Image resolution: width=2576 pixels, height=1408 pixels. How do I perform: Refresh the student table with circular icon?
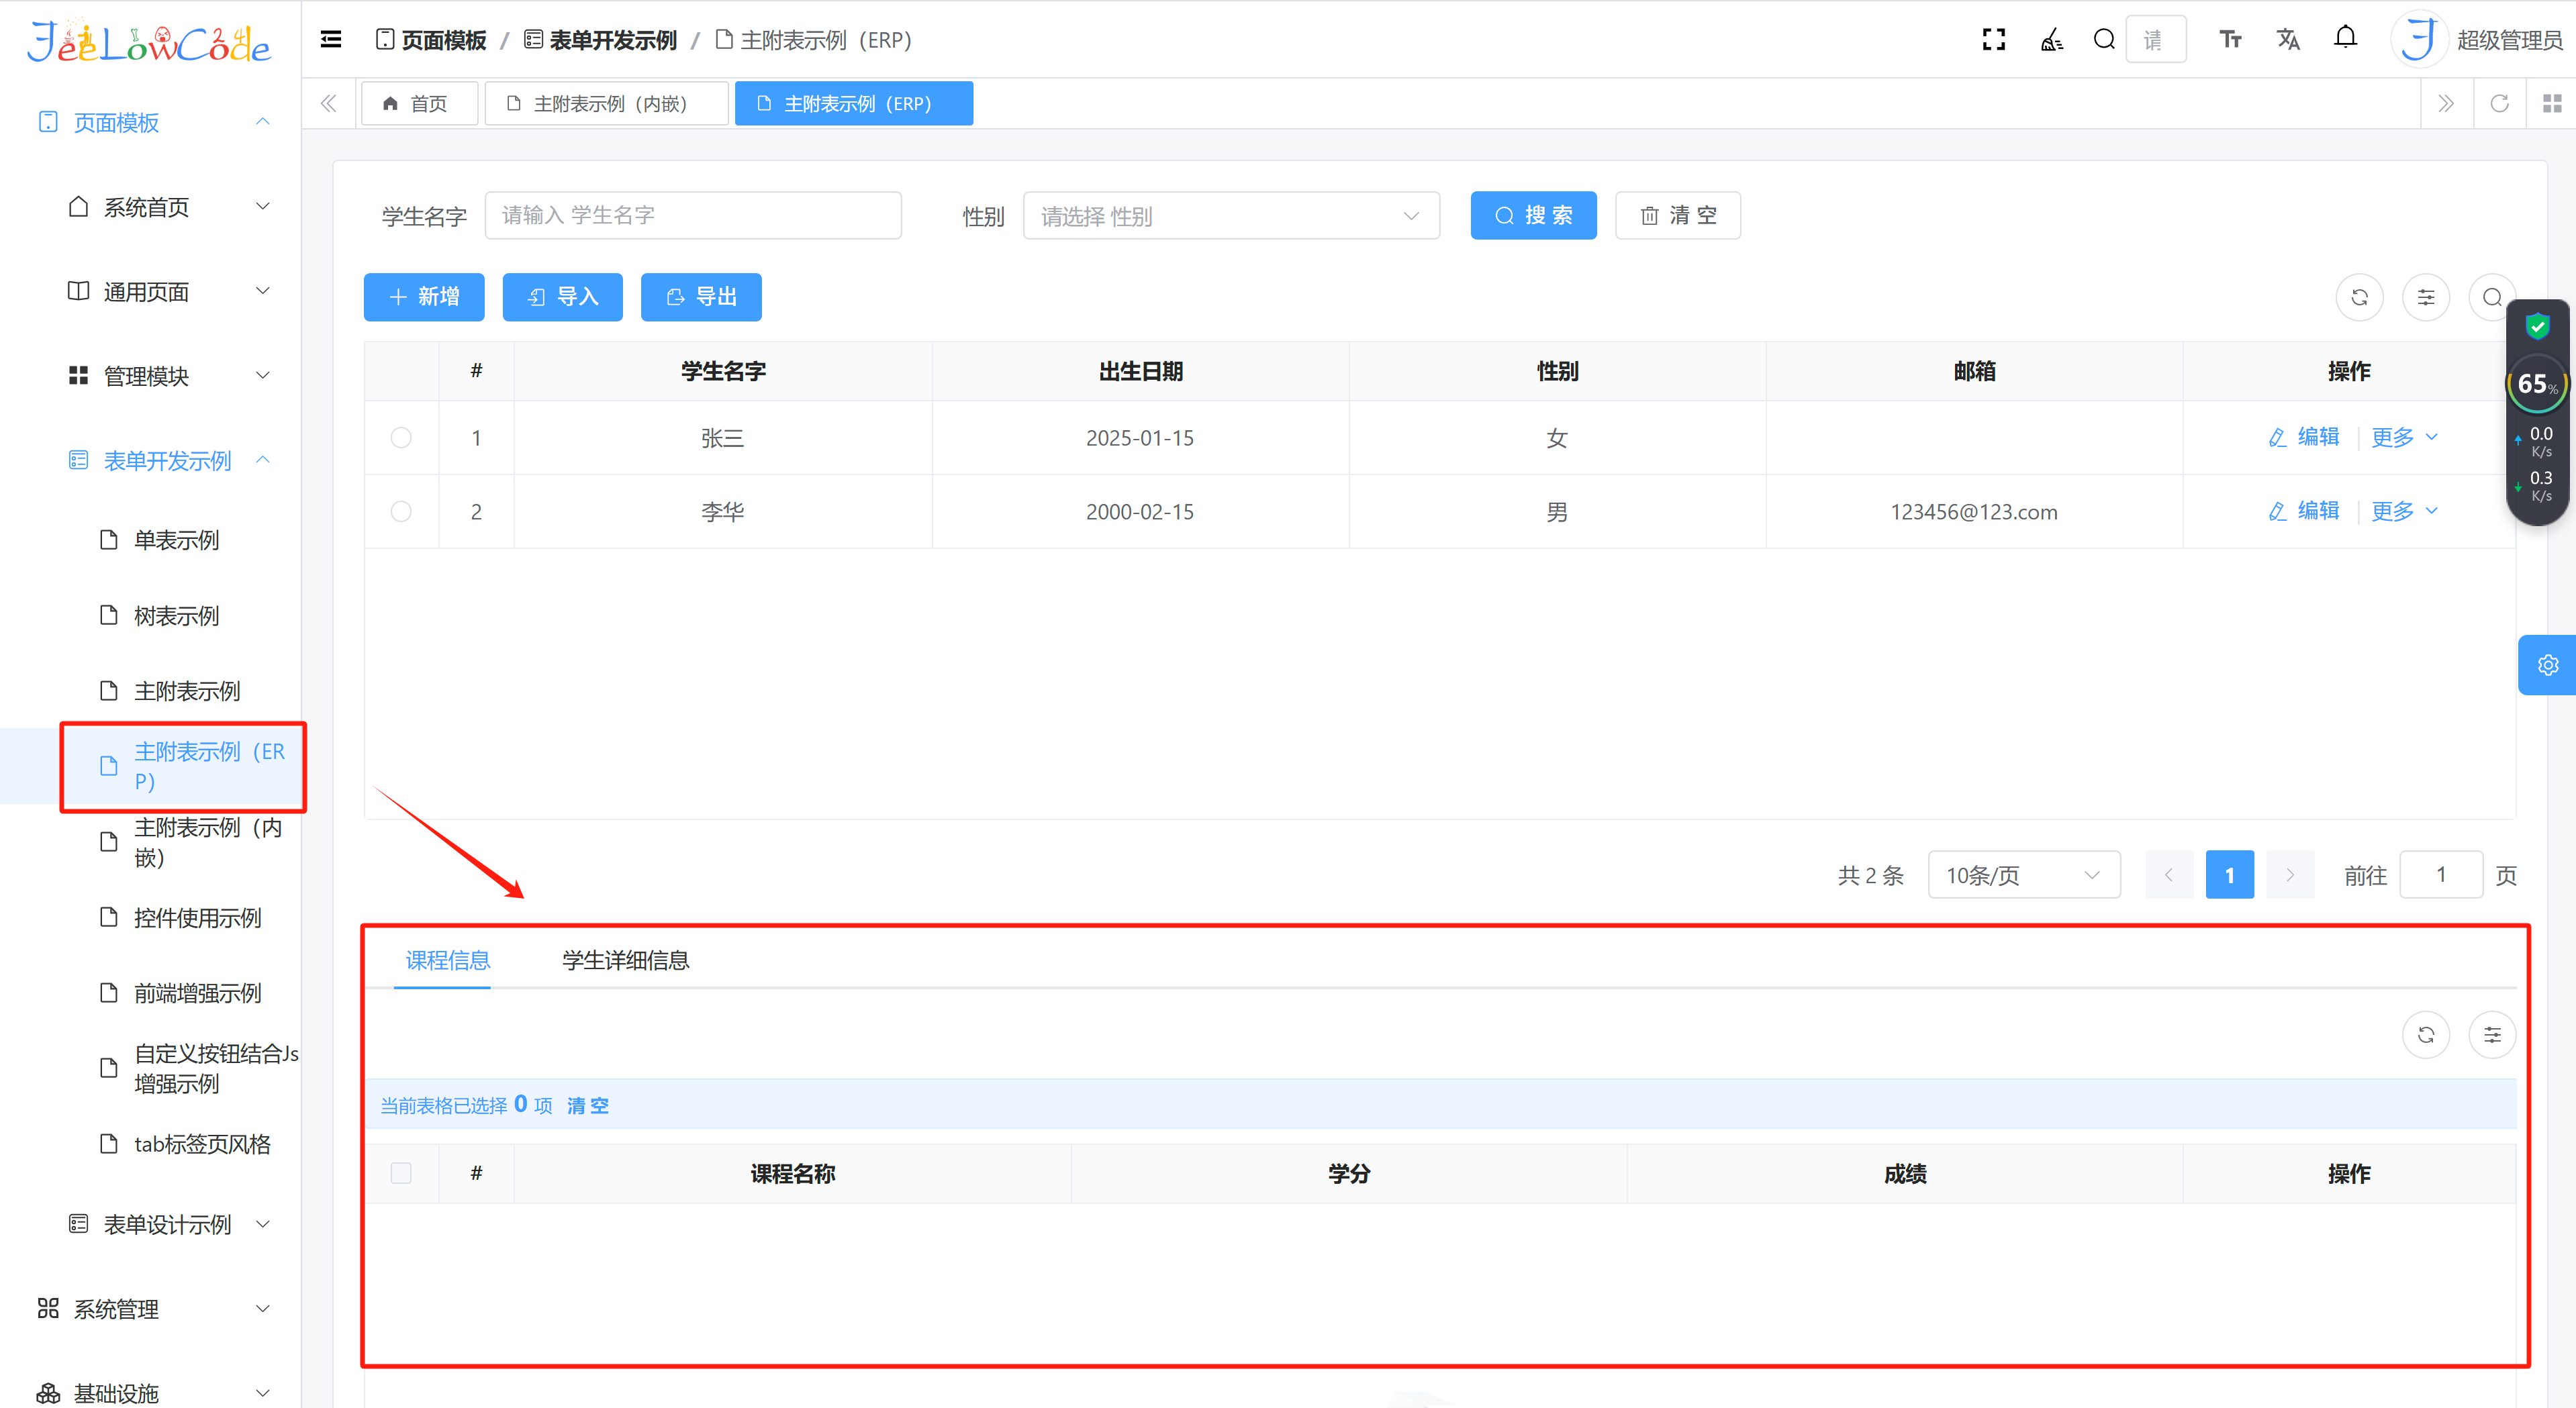coord(2359,298)
